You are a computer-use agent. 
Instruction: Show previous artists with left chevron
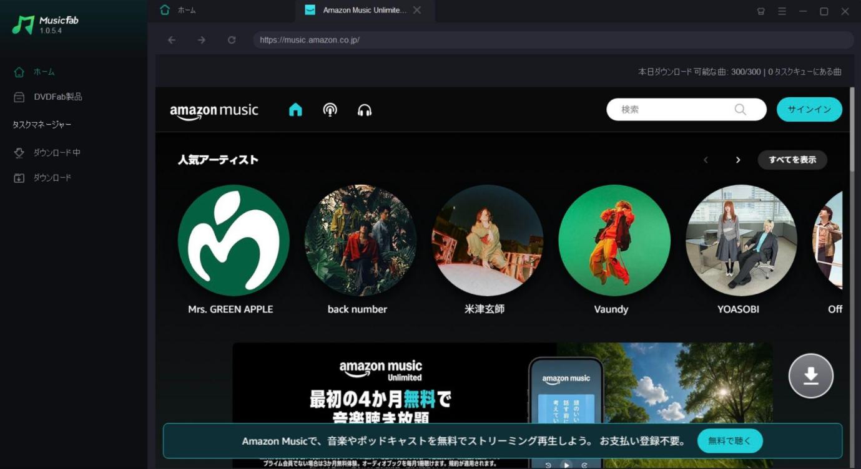click(706, 160)
